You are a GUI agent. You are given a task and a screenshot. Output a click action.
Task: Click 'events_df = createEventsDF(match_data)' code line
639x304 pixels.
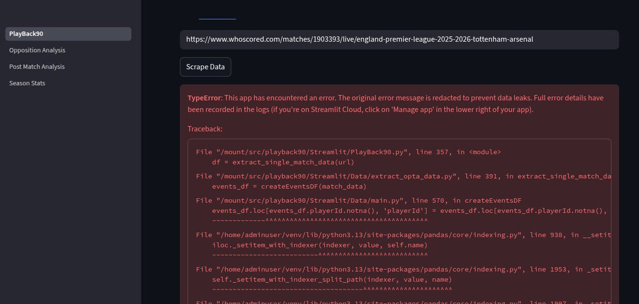pyautogui.click(x=289, y=186)
